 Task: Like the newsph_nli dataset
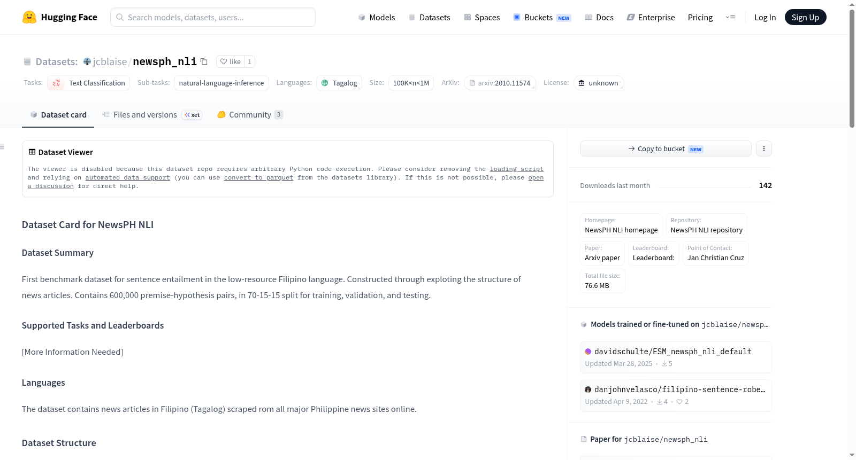[231, 61]
